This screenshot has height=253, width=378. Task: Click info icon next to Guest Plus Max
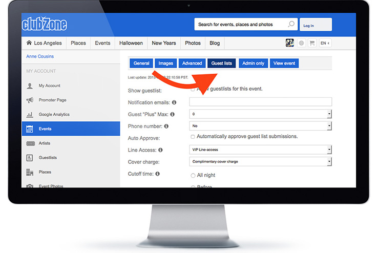173,114
